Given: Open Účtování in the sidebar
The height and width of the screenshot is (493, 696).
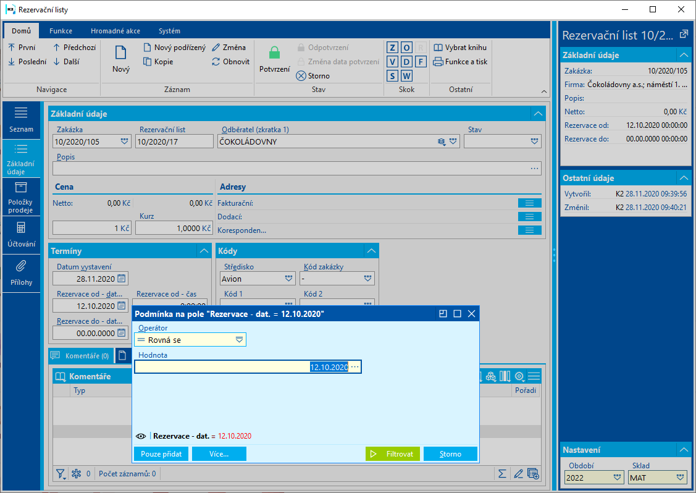Looking at the screenshot, I should pos(21,235).
